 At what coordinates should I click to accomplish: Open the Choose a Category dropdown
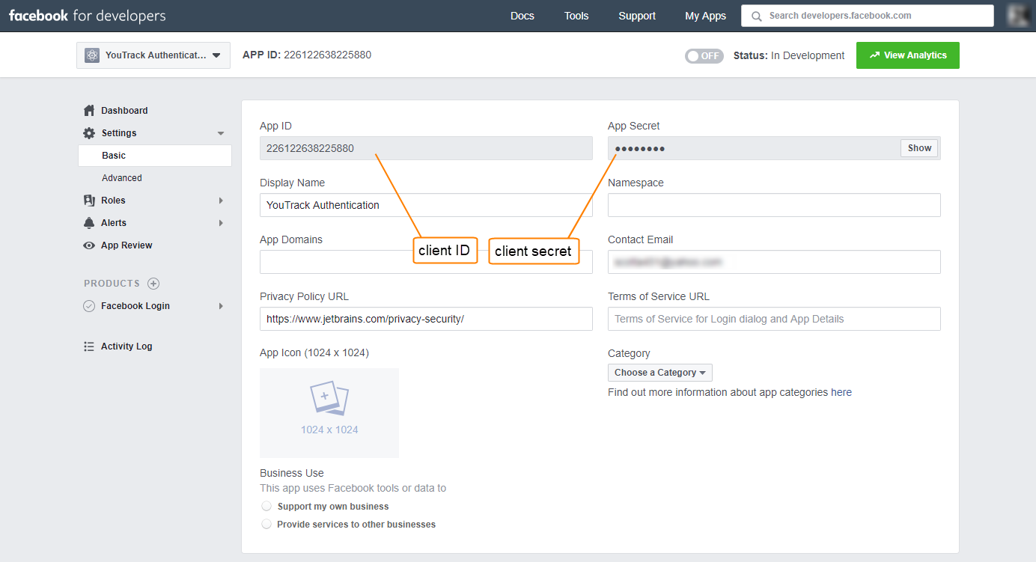[659, 372]
